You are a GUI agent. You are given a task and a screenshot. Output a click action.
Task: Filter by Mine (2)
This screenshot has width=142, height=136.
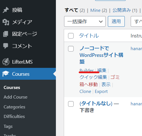[x=99, y=10]
